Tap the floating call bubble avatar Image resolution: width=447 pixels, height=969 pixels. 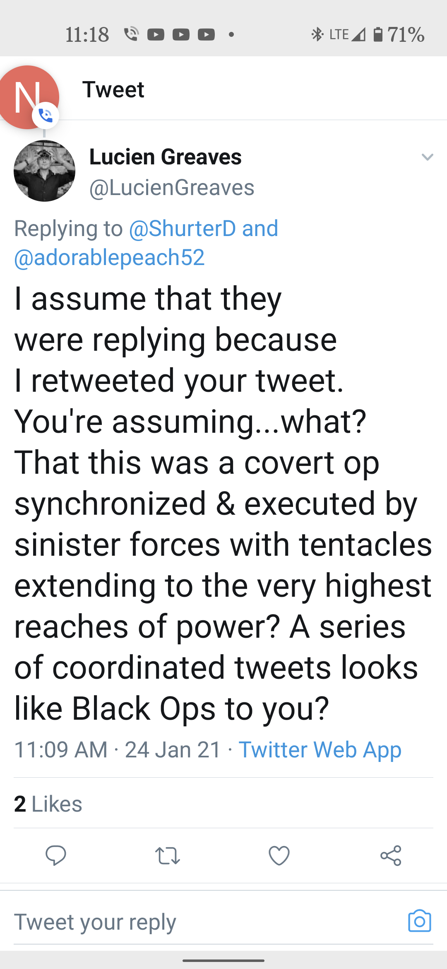coord(28,98)
